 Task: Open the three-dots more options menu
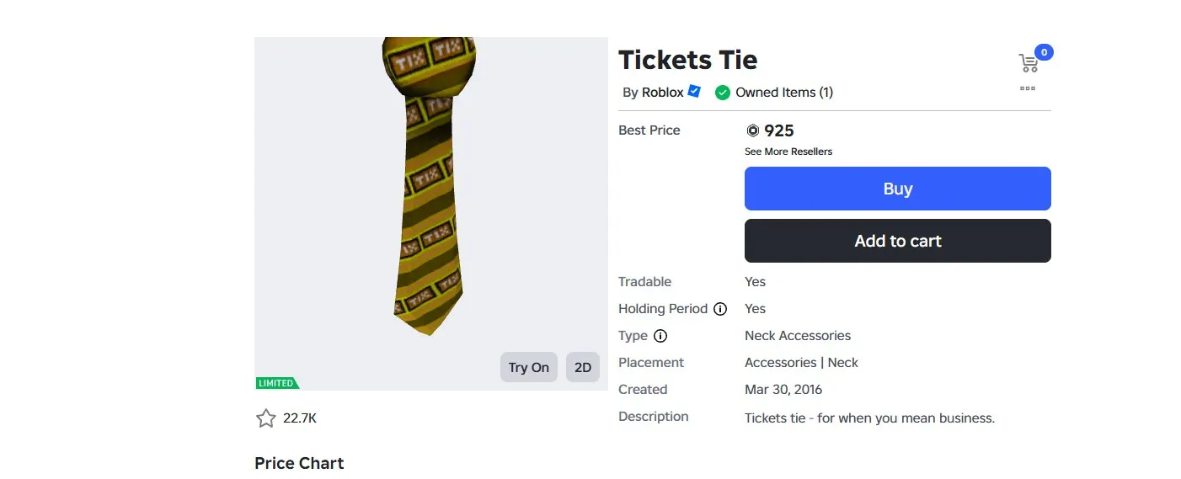[1028, 88]
